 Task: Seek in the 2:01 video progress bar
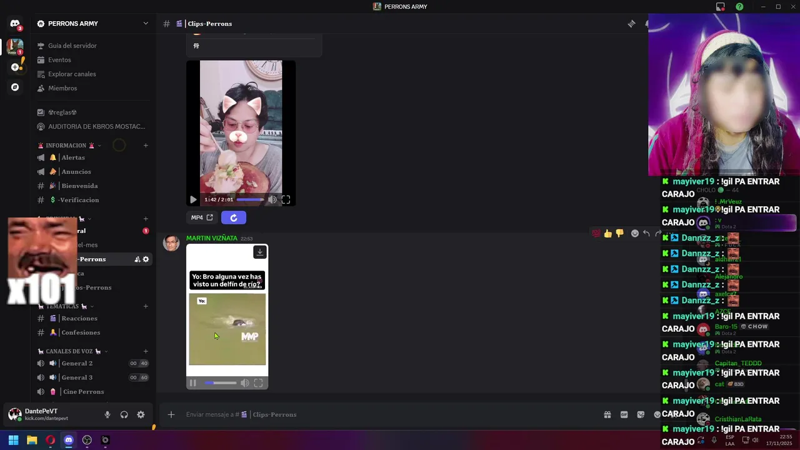250,200
